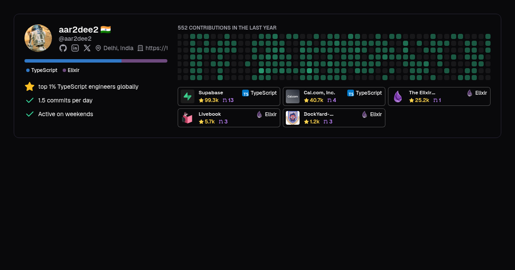Image resolution: width=515 pixels, height=270 pixels.
Task: Open the X (Twitter) profile icon
Action: (87, 48)
